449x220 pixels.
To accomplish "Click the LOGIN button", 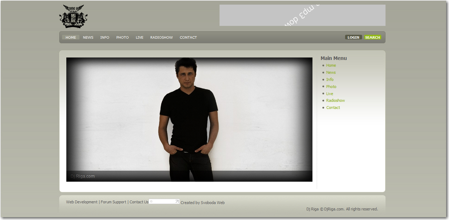I will coord(353,37).
